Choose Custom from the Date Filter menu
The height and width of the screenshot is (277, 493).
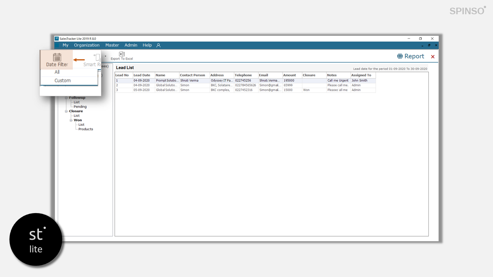point(62,80)
